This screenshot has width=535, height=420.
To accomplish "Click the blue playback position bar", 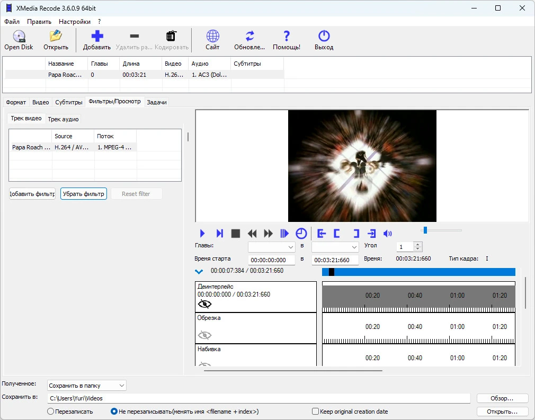I will pos(418,272).
